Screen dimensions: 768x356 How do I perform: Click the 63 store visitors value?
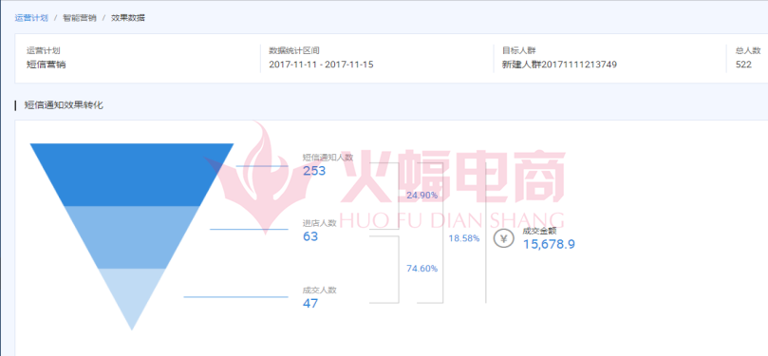coord(310,236)
